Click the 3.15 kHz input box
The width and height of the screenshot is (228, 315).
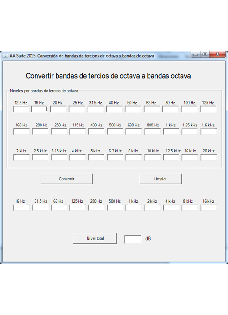tap(59, 157)
